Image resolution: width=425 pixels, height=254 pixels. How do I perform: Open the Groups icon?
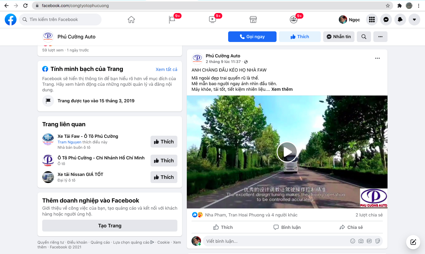coord(293,20)
